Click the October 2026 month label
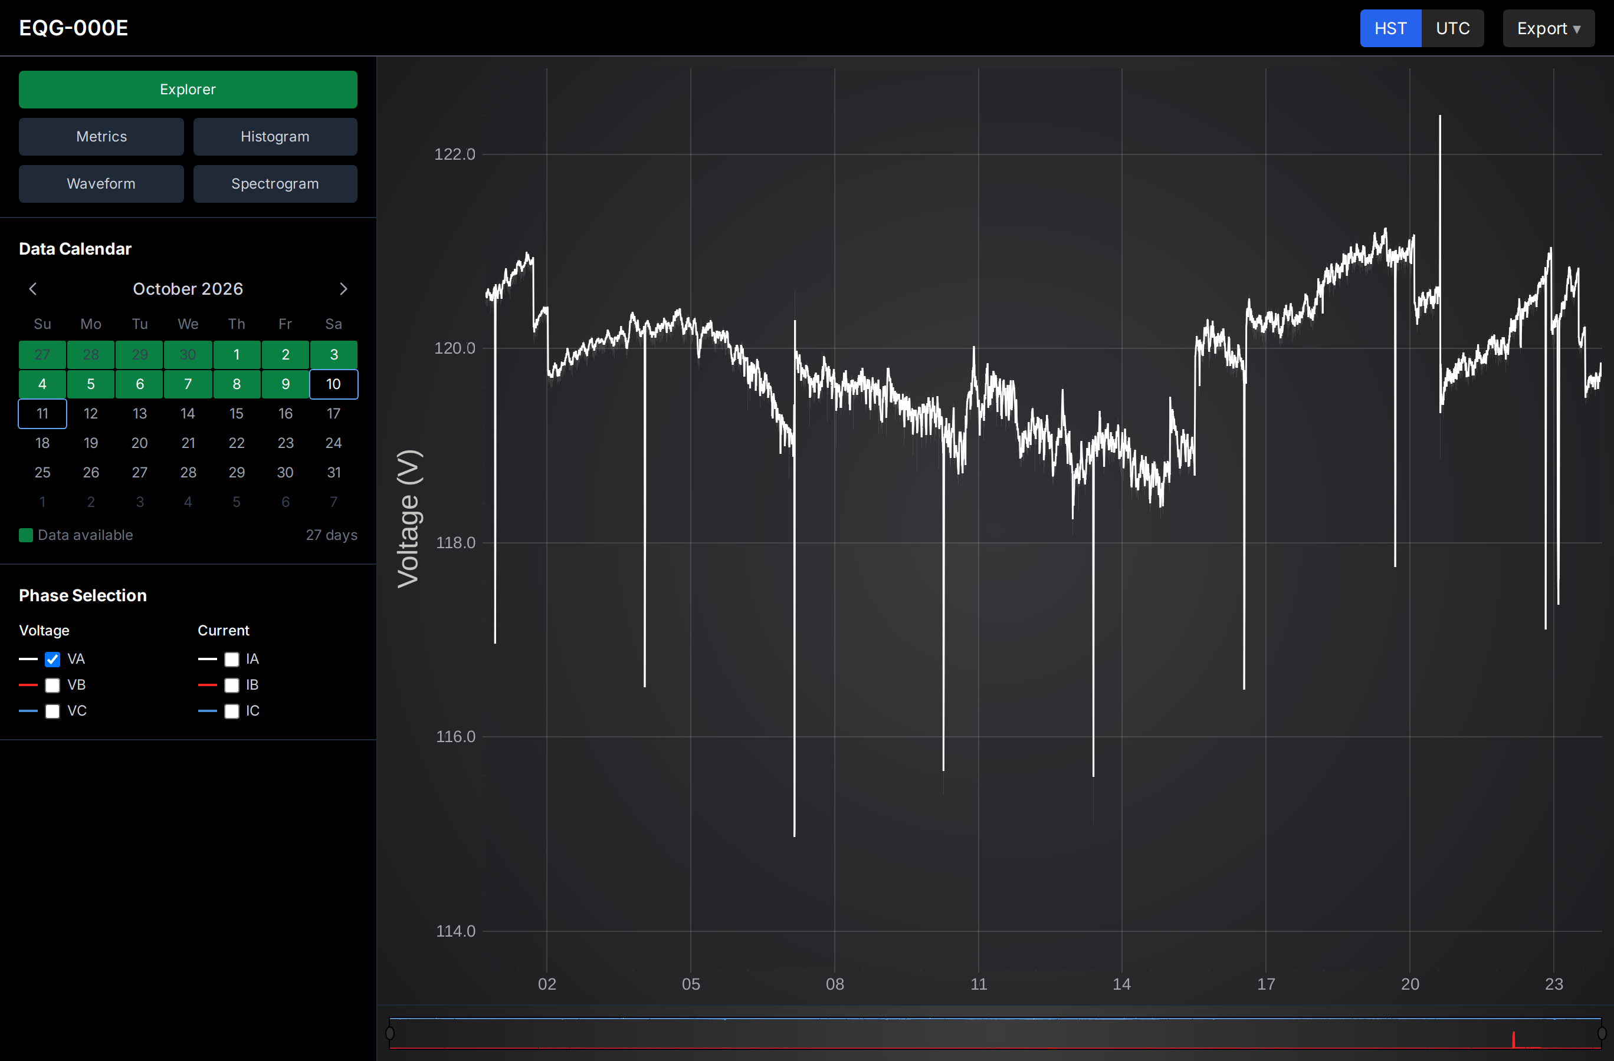Image resolution: width=1614 pixels, height=1061 pixels. point(188,289)
